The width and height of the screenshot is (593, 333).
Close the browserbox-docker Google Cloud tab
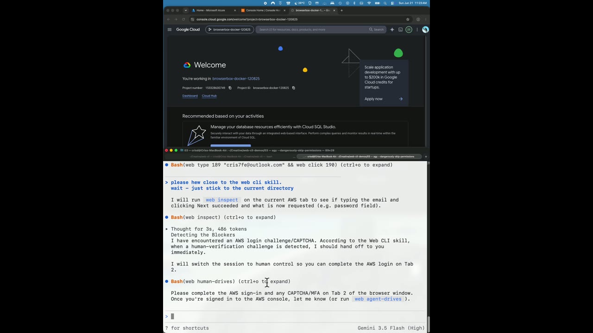coord(334,10)
